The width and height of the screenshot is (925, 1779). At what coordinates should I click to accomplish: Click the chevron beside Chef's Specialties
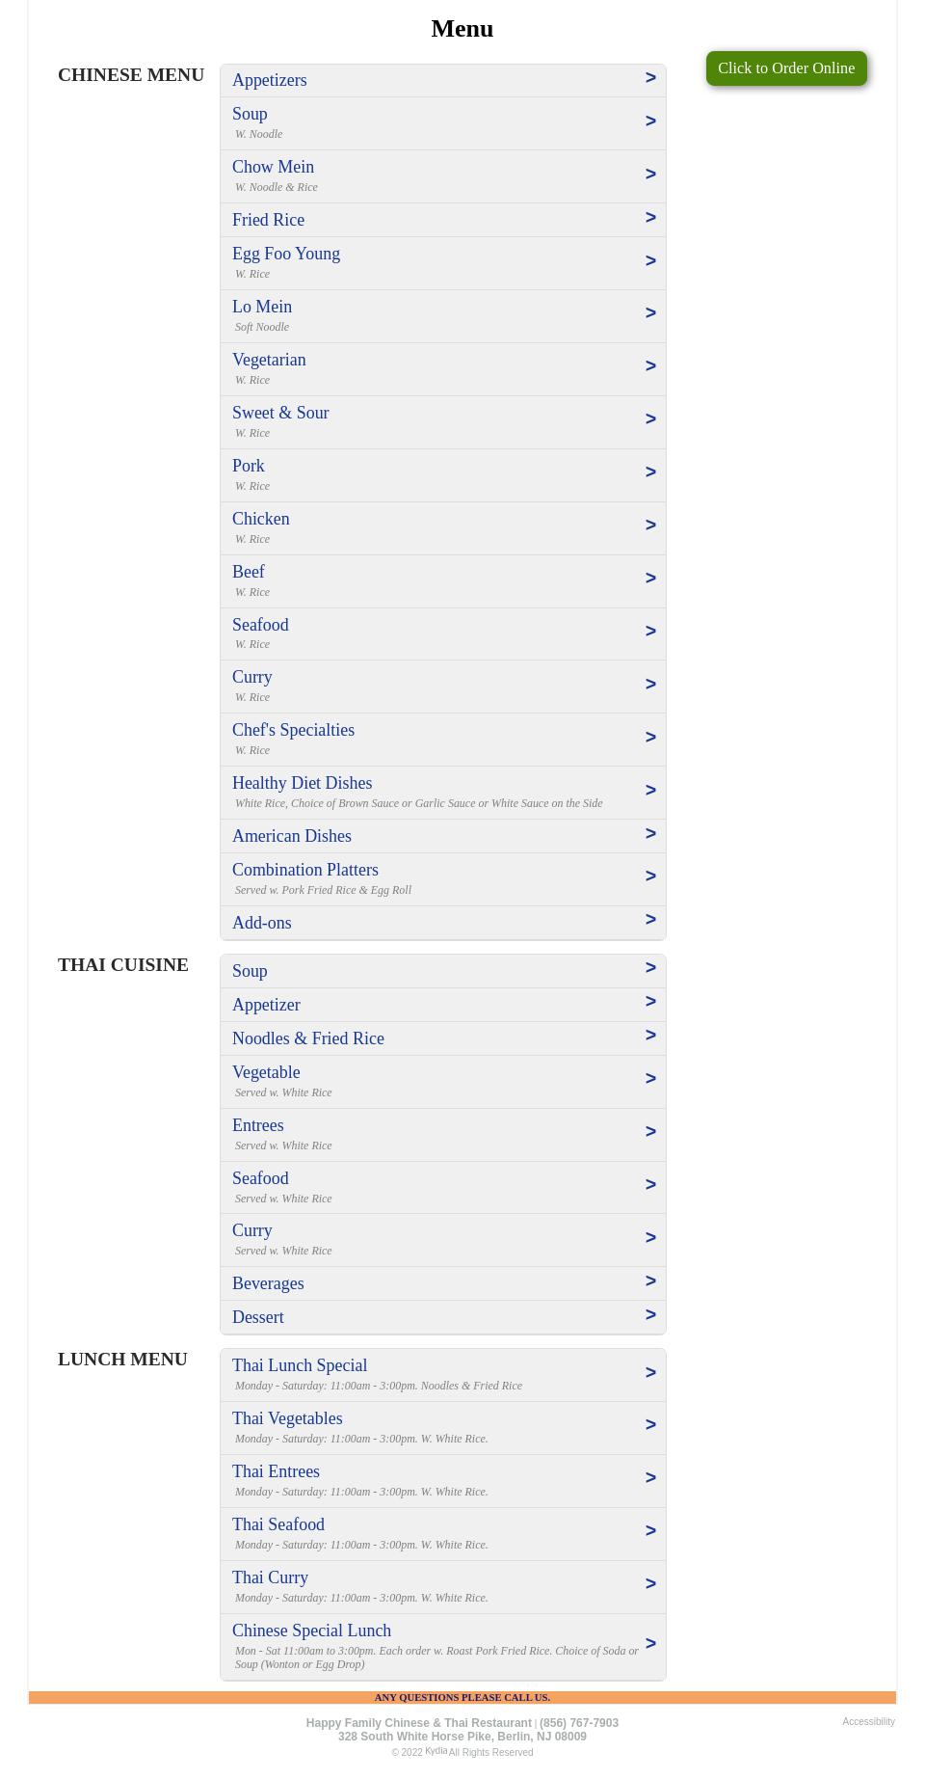pos(650,738)
